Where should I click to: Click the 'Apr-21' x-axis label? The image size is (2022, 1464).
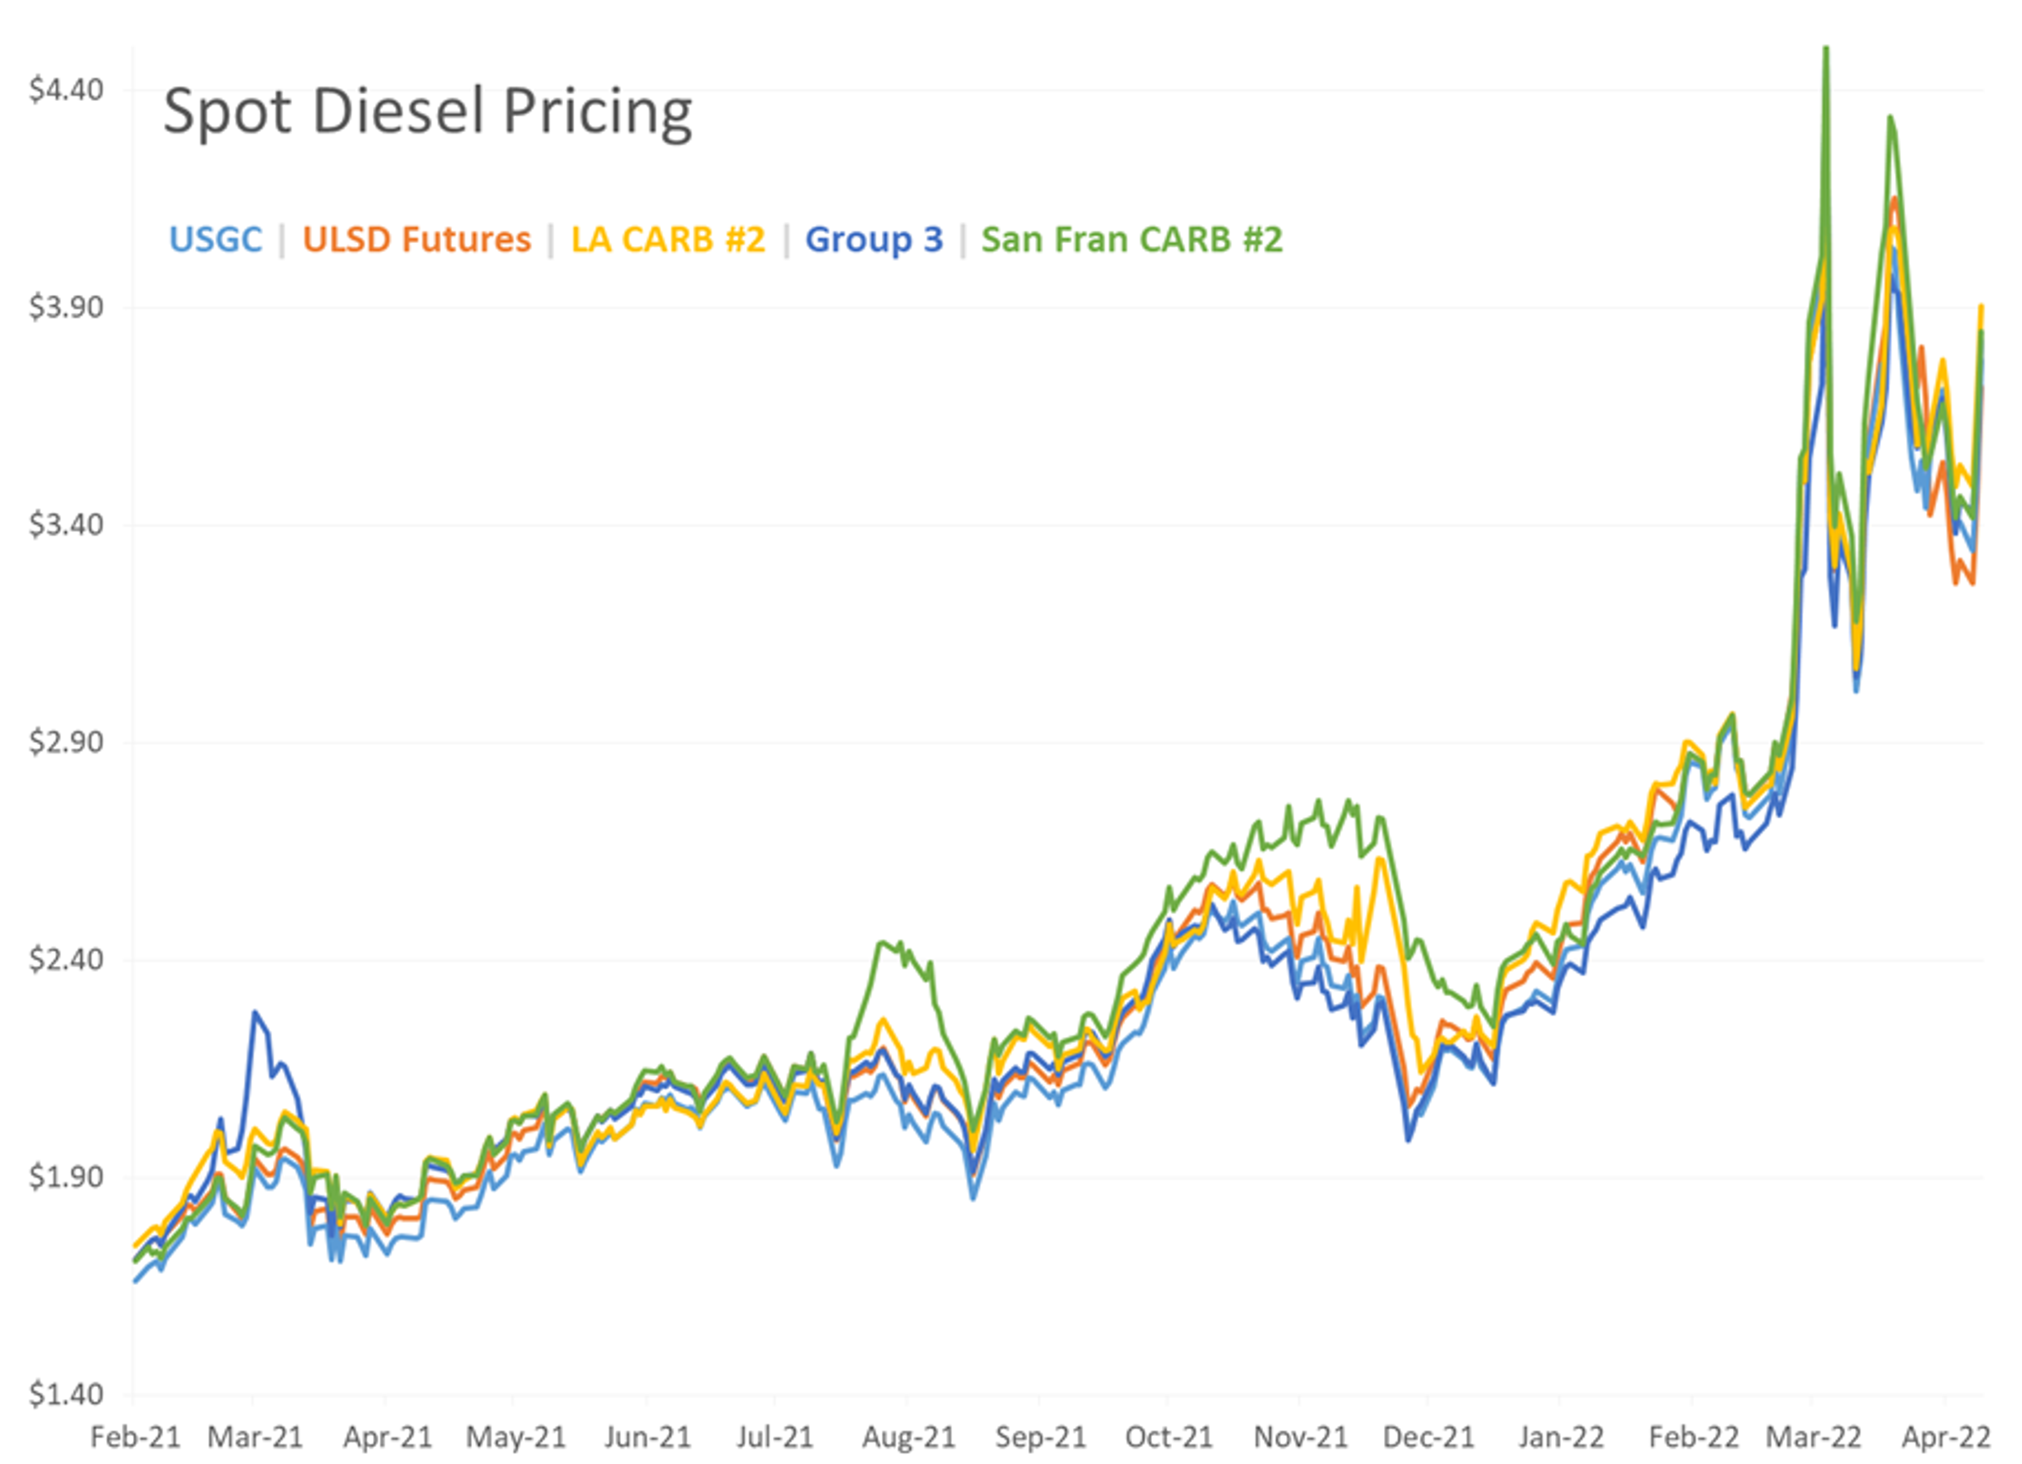[387, 1438]
